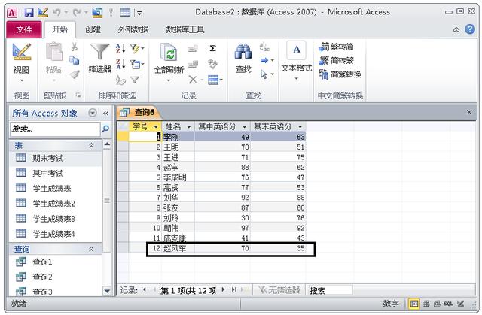
Task: Open the All Access Objects dropdown
Action: coord(93,113)
